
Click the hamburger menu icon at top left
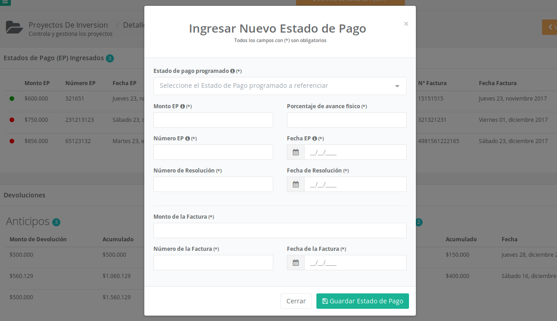(5, 2)
